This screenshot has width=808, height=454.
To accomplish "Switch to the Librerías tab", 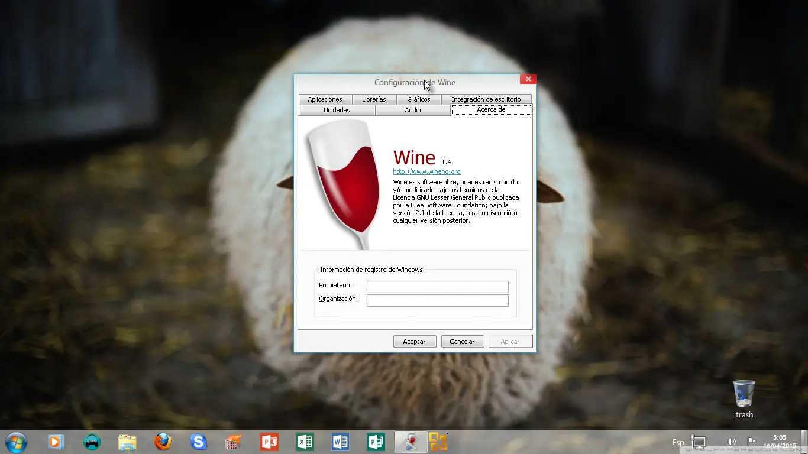I will click(x=374, y=99).
